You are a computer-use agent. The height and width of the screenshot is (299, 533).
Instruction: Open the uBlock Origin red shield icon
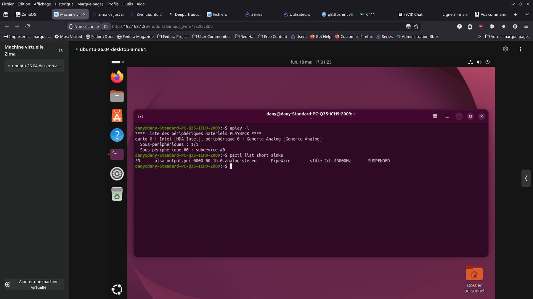481,26
